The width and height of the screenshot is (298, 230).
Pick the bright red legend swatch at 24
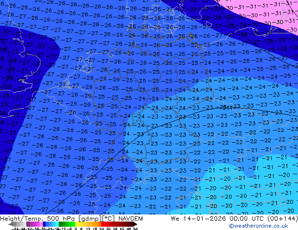coord(102,224)
